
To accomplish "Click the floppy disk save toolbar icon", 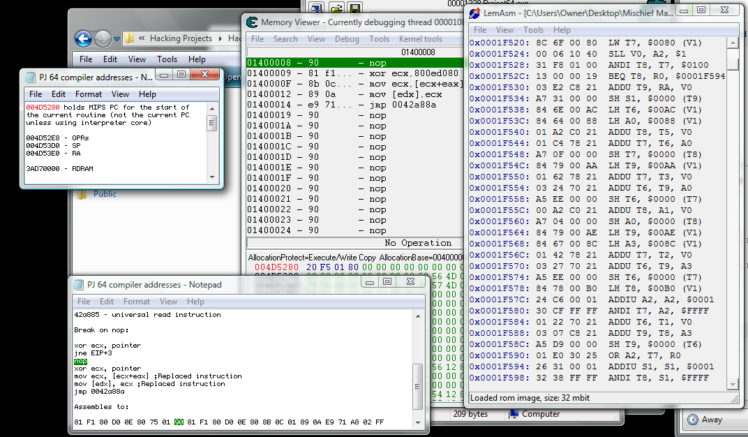I will (x=355, y=7).
